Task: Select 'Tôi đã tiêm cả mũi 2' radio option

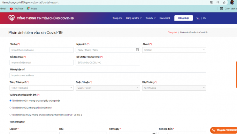Action: click(x=10, y=115)
